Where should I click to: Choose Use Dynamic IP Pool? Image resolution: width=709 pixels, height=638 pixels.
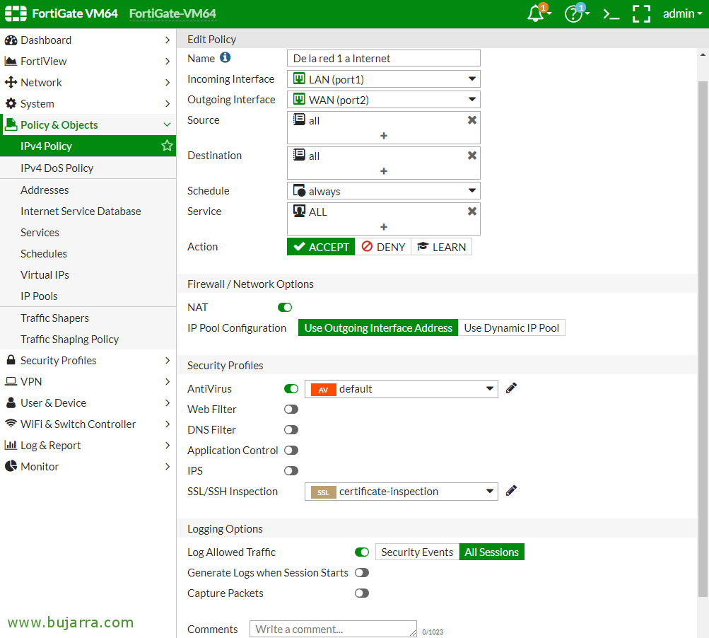(511, 328)
